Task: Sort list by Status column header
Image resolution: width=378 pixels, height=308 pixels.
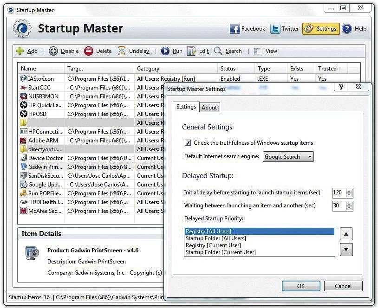Action: click(x=236, y=69)
